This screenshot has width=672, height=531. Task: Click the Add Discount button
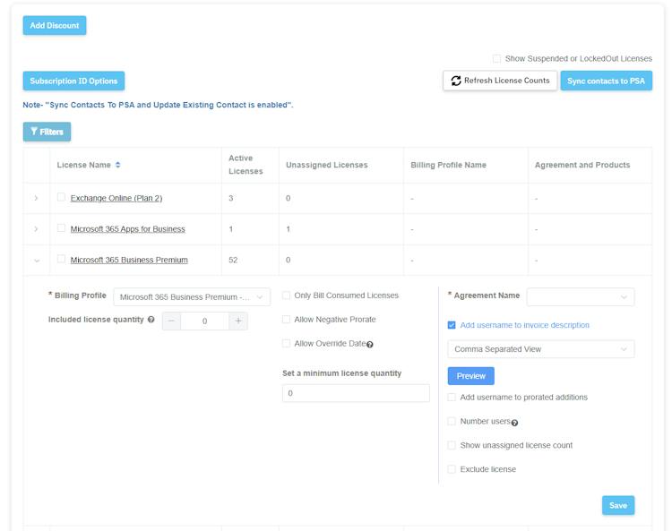coord(55,25)
